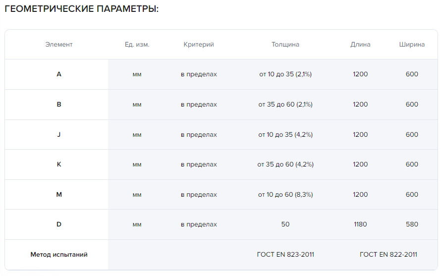Click the element 'J' row label
The image size is (444, 276).
pos(59,135)
